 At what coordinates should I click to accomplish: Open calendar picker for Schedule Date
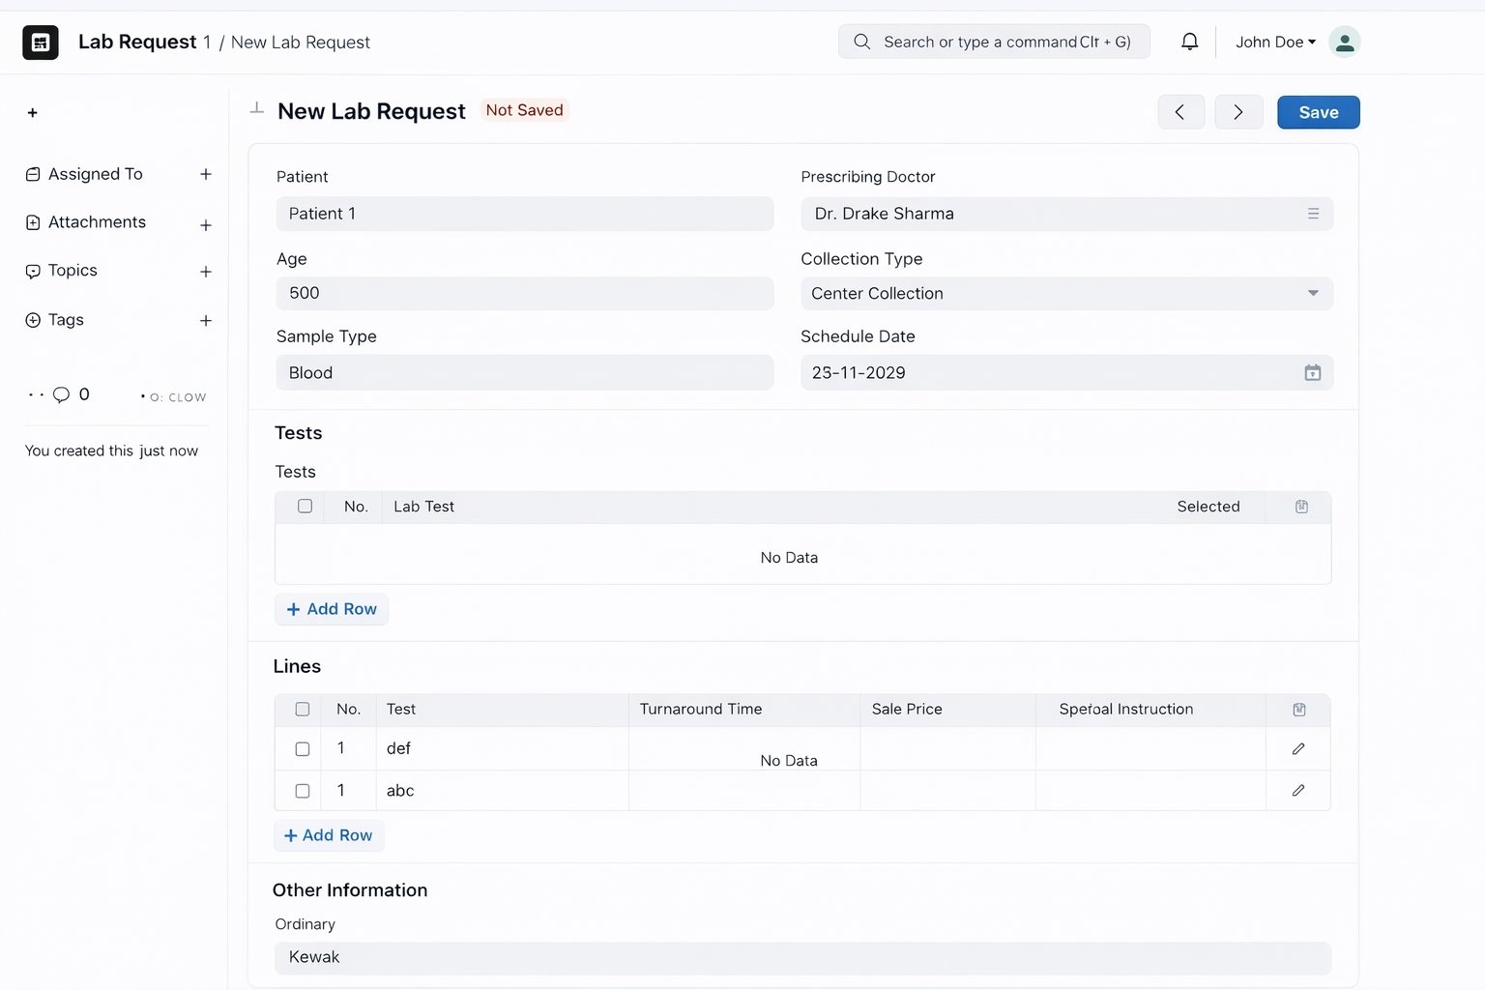(x=1312, y=372)
